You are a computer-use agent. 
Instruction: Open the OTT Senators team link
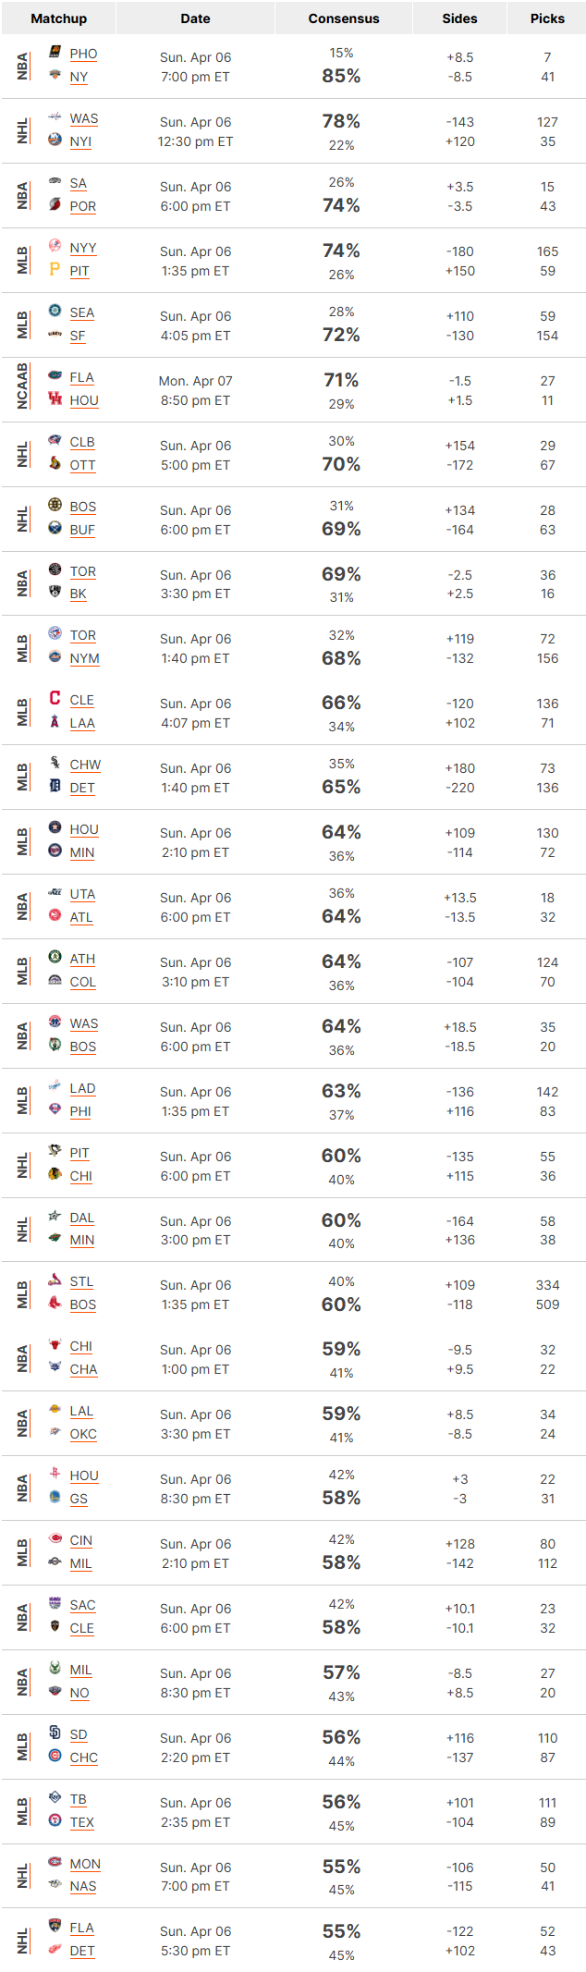[82, 465]
